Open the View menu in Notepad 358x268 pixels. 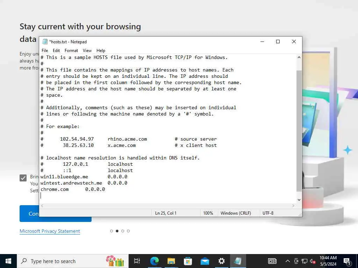click(87, 51)
